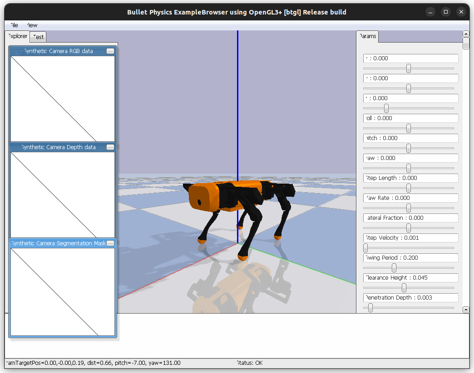Click the Params scrollbar down arrow
This screenshot has height=373, width=474.
(x=466, y=310)
